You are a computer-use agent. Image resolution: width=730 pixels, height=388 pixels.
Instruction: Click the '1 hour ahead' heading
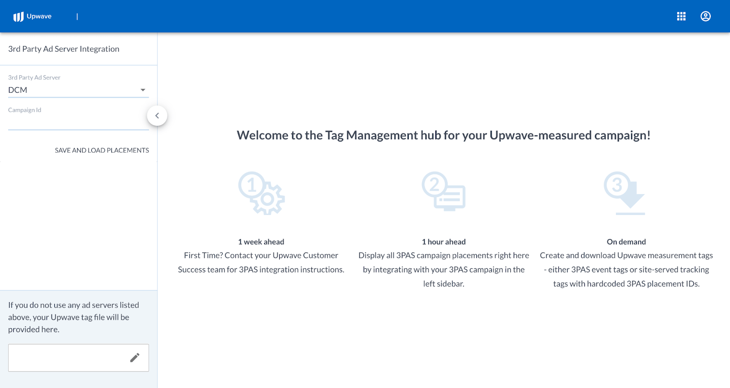pyautogui.click(x=443, y=242)
